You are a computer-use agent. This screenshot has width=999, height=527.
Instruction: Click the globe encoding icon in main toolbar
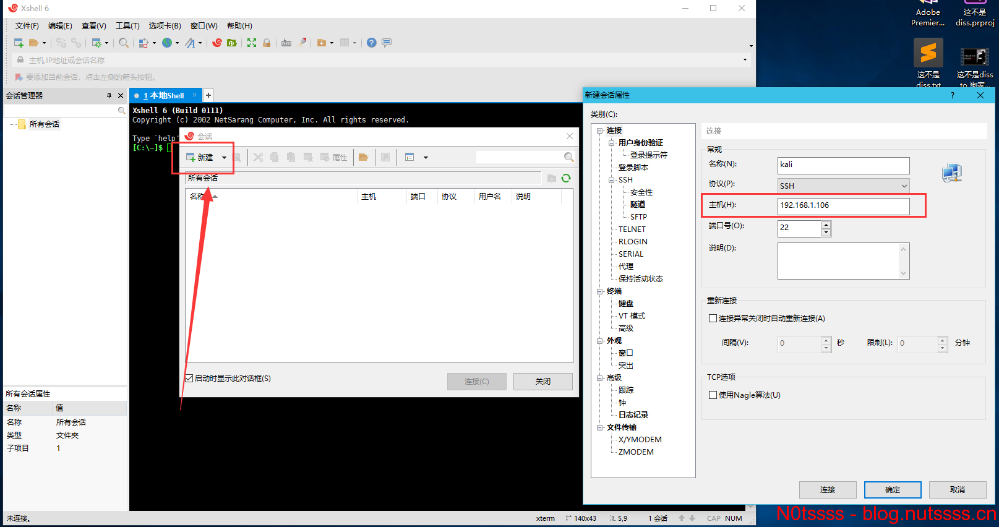point(167,43)
